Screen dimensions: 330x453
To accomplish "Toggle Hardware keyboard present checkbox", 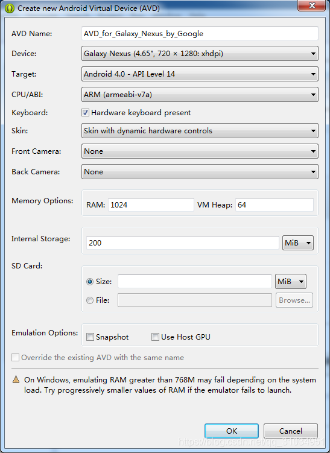I will point(85,113).
